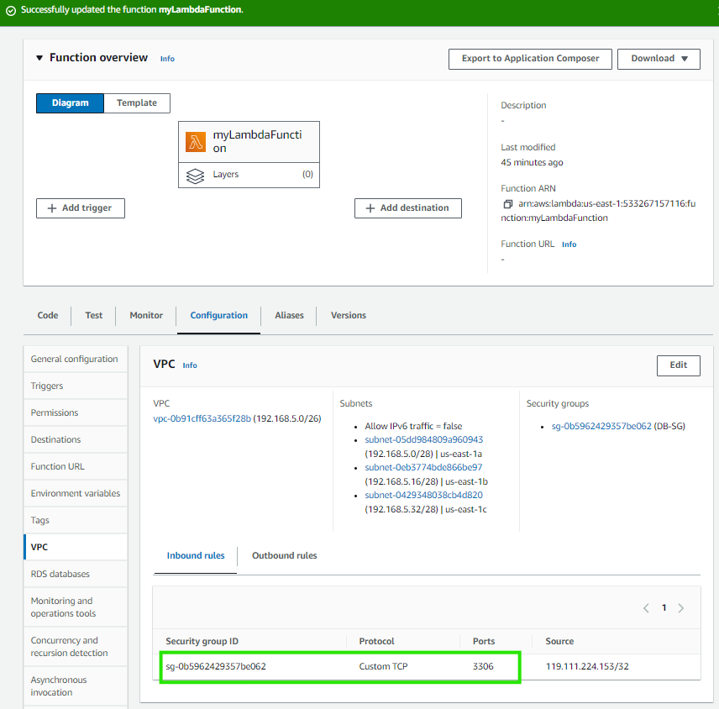Click the Add trigger plus icon
The height and width of the screenshot is (709, 719).
[50, 207]
